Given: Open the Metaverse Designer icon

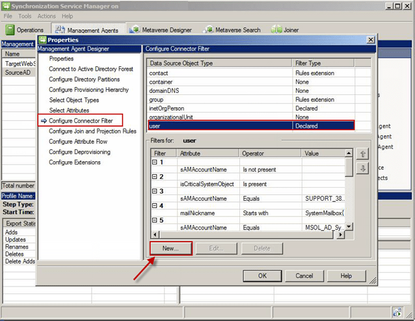Looking at the screenshot, I should (135, 30).
